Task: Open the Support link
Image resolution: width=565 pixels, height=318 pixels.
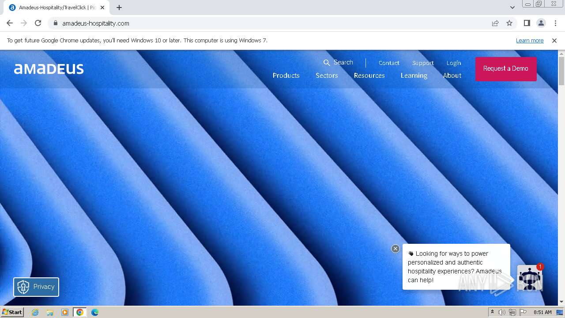Action: tap(423, 63)
